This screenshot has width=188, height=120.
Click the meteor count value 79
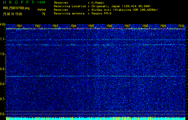43,14
